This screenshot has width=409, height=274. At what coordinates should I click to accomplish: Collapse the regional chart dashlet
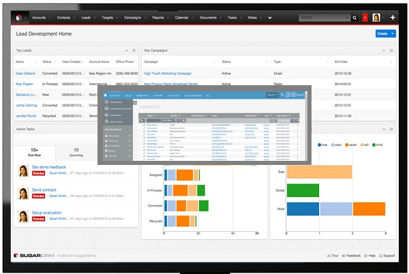pos(384,130)
